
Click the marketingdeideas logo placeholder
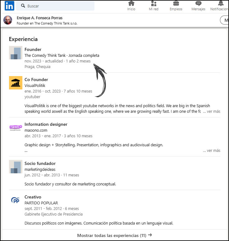coord(16,167)
